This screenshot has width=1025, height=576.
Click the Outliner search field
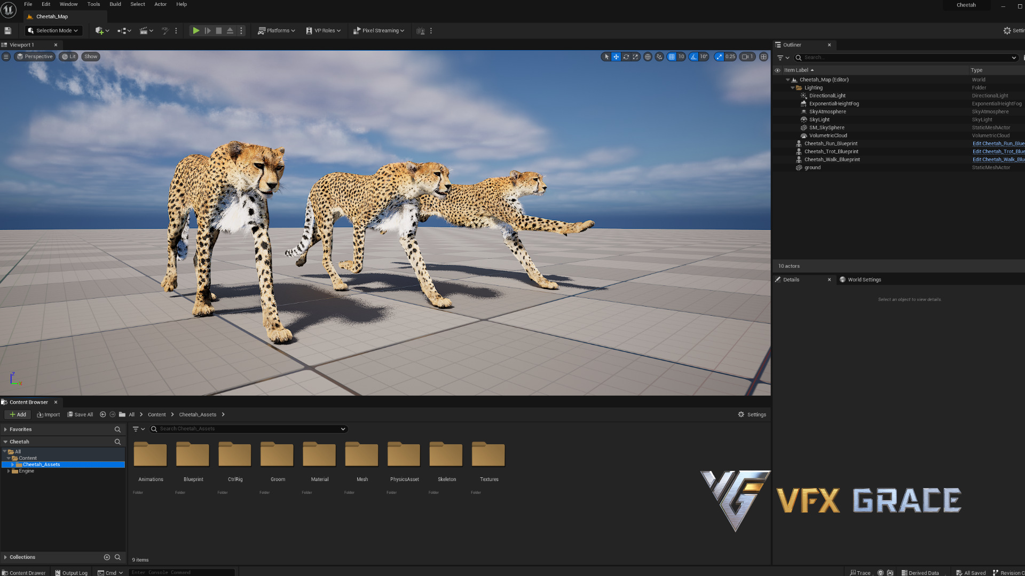click(x=906, y=58)
